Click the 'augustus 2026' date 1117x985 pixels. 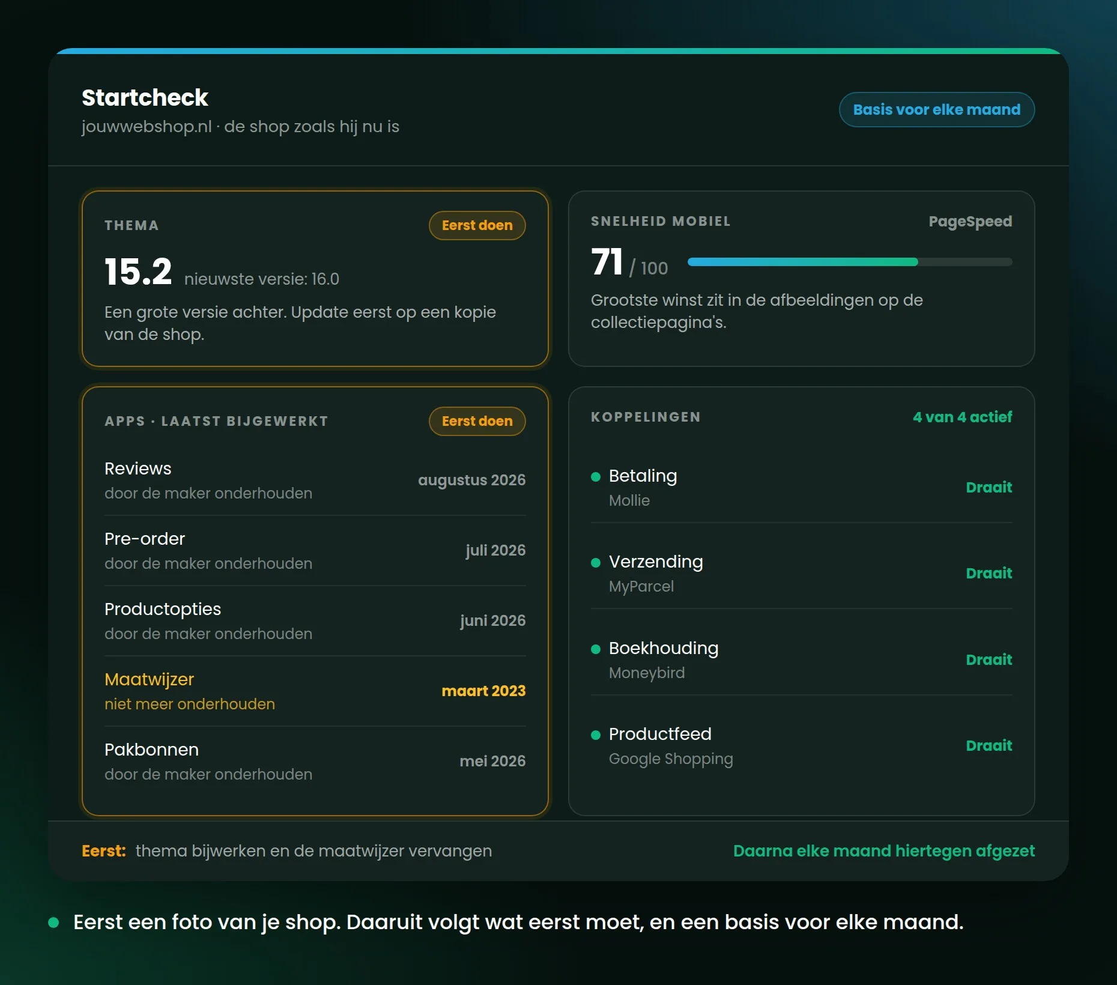point(471,480)
